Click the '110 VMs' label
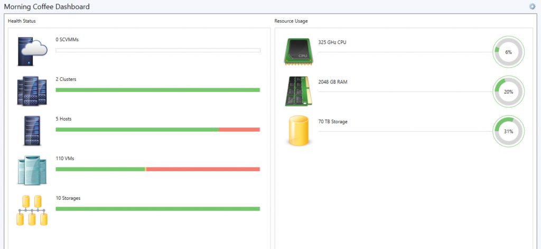Image resolution: width=541 pixels, height=249 pixels. pos(65,159)
